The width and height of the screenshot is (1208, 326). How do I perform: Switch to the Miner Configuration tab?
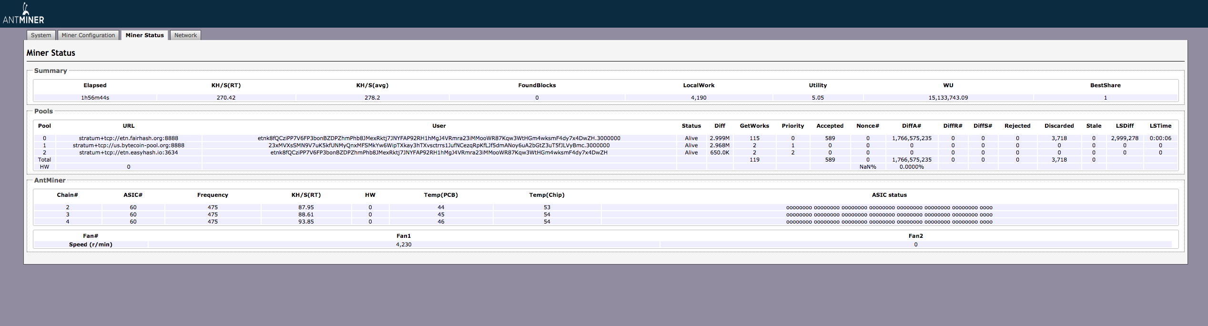tap(88, 35)
